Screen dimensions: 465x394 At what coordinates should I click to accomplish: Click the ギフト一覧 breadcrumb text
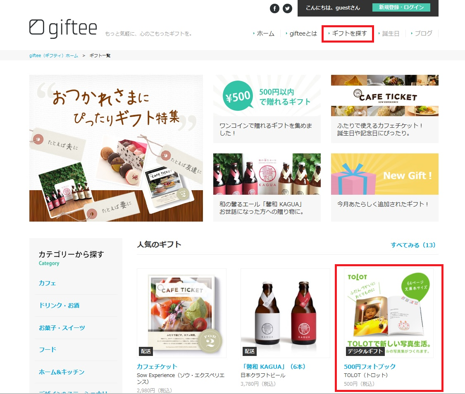100,55
